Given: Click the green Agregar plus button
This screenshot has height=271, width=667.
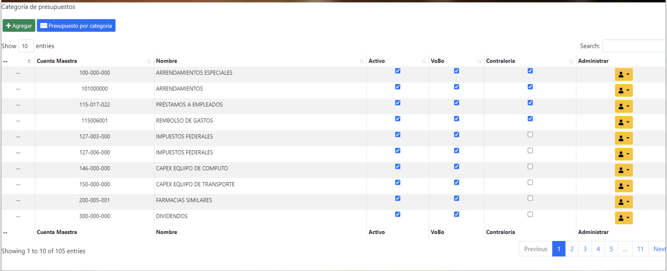Looking at the screenshot, I should click(x=19, y=26).
